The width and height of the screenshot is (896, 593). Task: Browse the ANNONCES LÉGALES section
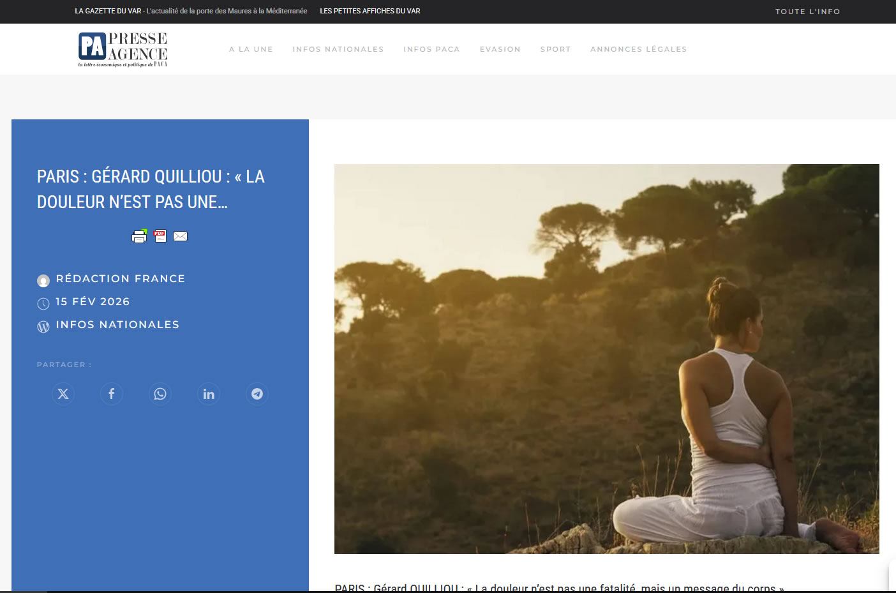[x=638, y=49]
